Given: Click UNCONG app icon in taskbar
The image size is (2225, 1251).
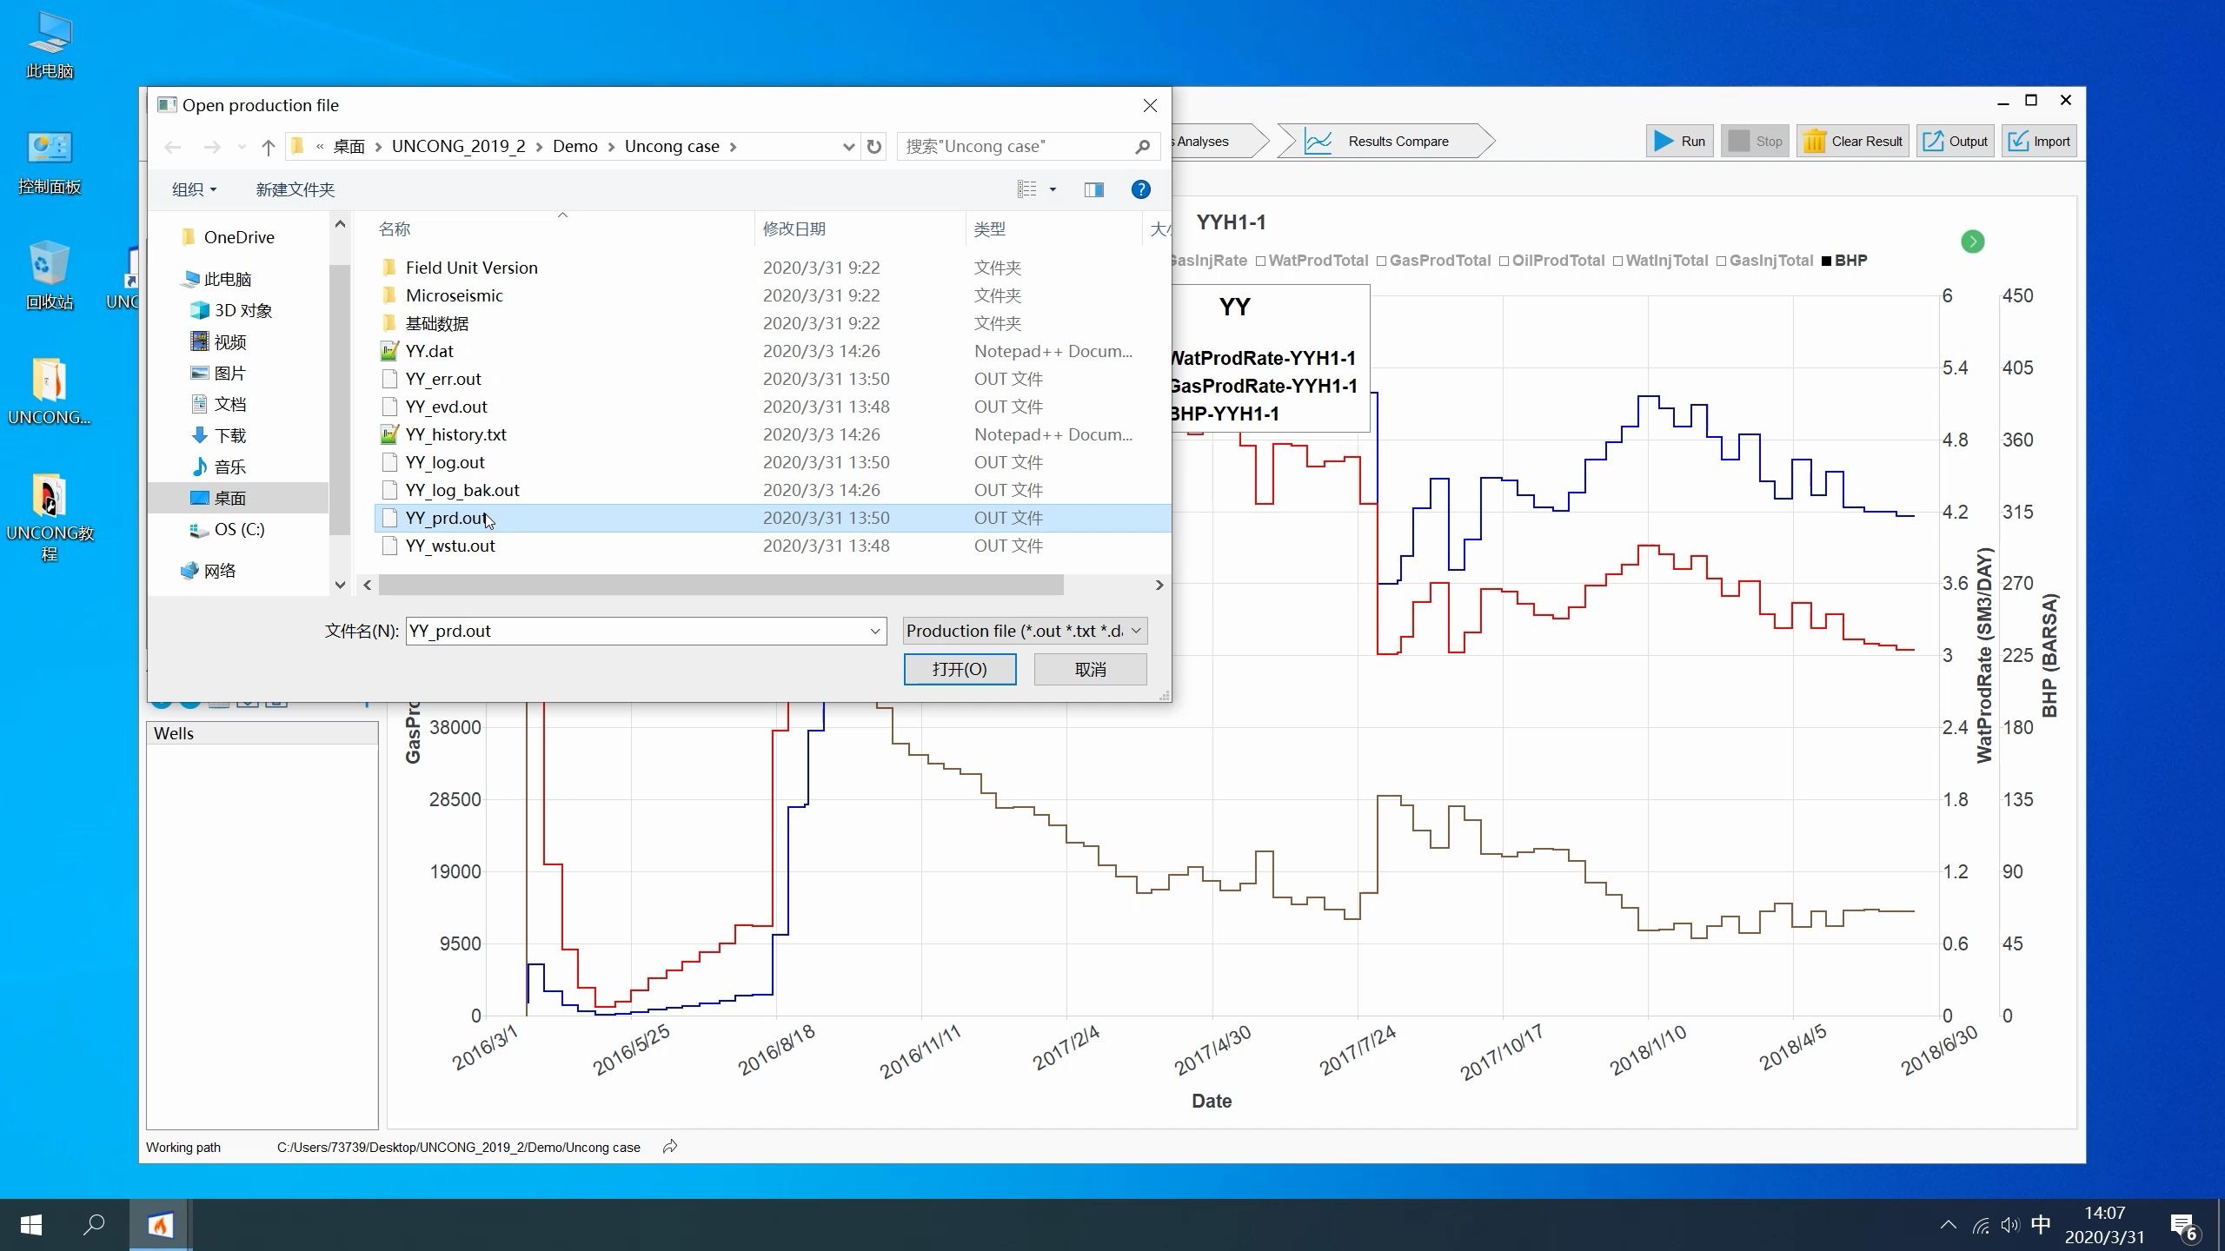Looking at the screenshot, I should (160, 1225).
